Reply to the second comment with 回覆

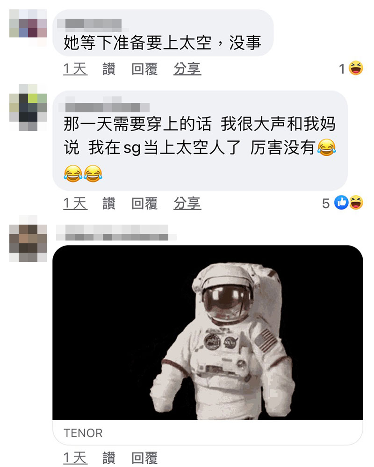(x=144, y=204)
